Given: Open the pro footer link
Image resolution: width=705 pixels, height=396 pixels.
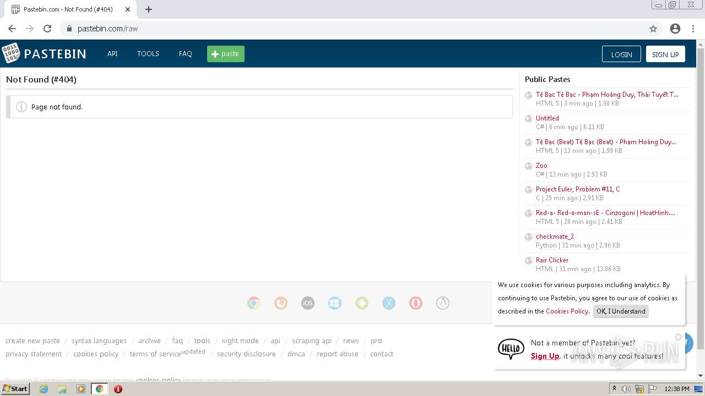Looking at the screenshot, I should [x=376, y=341].
